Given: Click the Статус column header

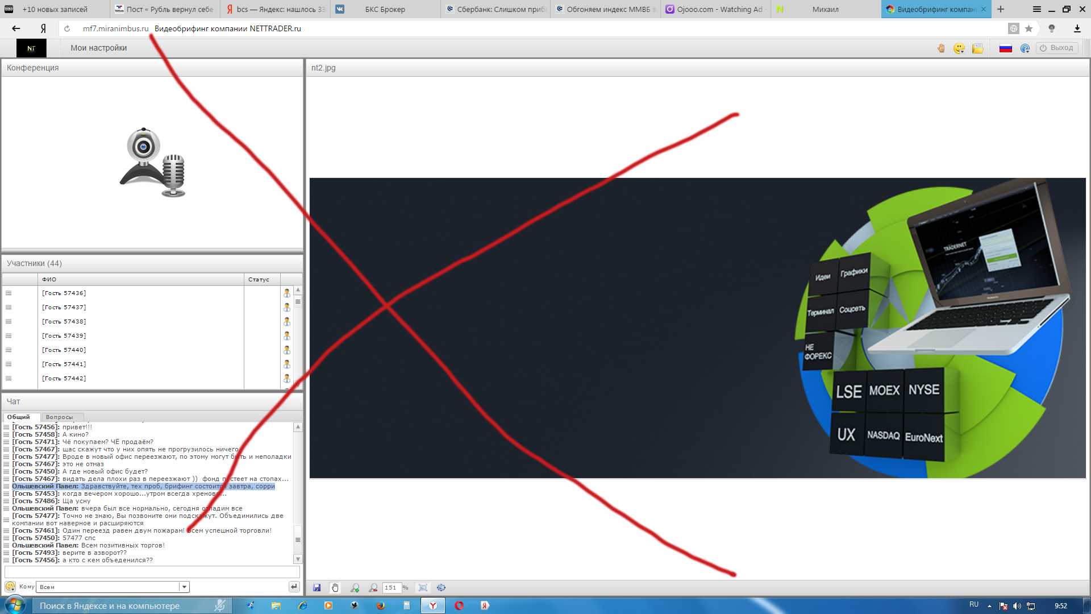Looking at the screenshot, I should [x=262, y=279].
